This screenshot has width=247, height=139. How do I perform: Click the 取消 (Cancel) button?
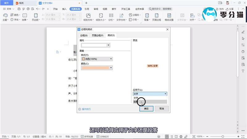click(161, 109)
